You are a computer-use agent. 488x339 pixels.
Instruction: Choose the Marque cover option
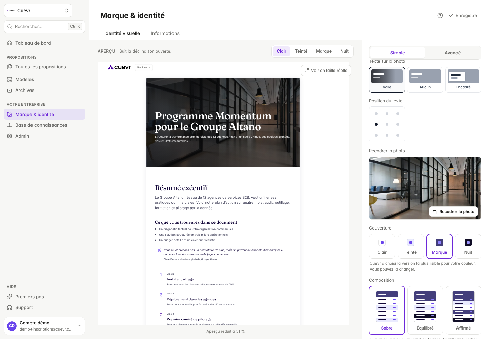(x=440, y=246)
